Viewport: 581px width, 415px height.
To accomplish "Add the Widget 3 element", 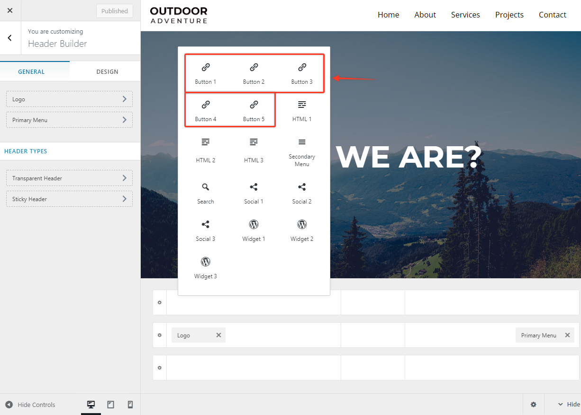I will (x=205, y=268).
